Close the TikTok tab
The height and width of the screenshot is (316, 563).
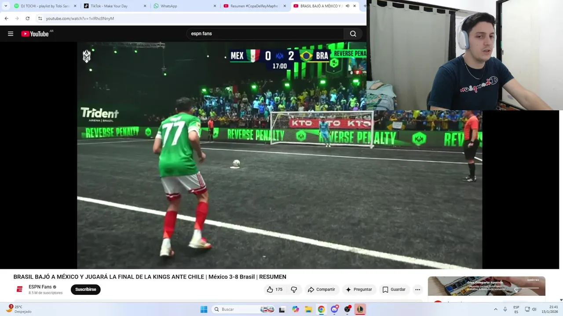click(145, 6)
